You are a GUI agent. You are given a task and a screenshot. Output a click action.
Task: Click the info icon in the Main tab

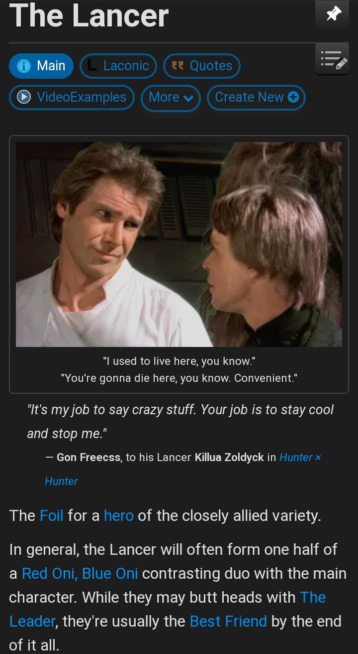(x=24, y=66)
